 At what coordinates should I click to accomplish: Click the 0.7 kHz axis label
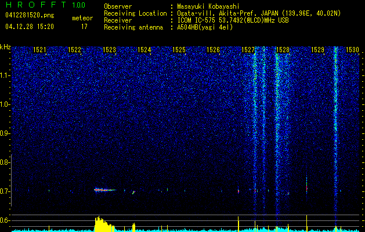pyautogui.click(x=5, y=191)
